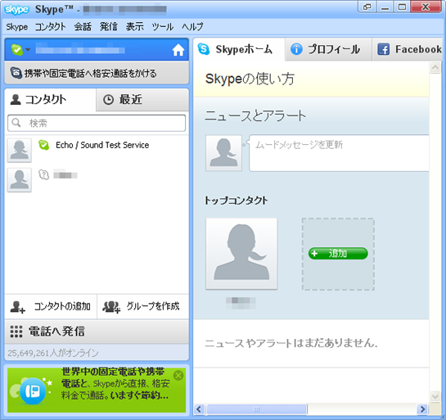Click the vertical scrollbar up arrow
Viewport: 446px width, 420px height.
click(435, 67)
